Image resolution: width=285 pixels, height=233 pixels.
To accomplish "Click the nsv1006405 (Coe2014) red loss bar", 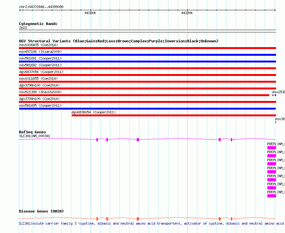I will coord(147,48).
